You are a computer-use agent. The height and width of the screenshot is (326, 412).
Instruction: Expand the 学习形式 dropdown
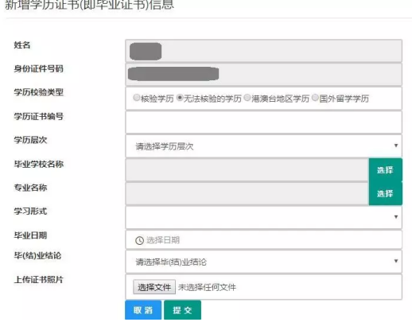264,217
